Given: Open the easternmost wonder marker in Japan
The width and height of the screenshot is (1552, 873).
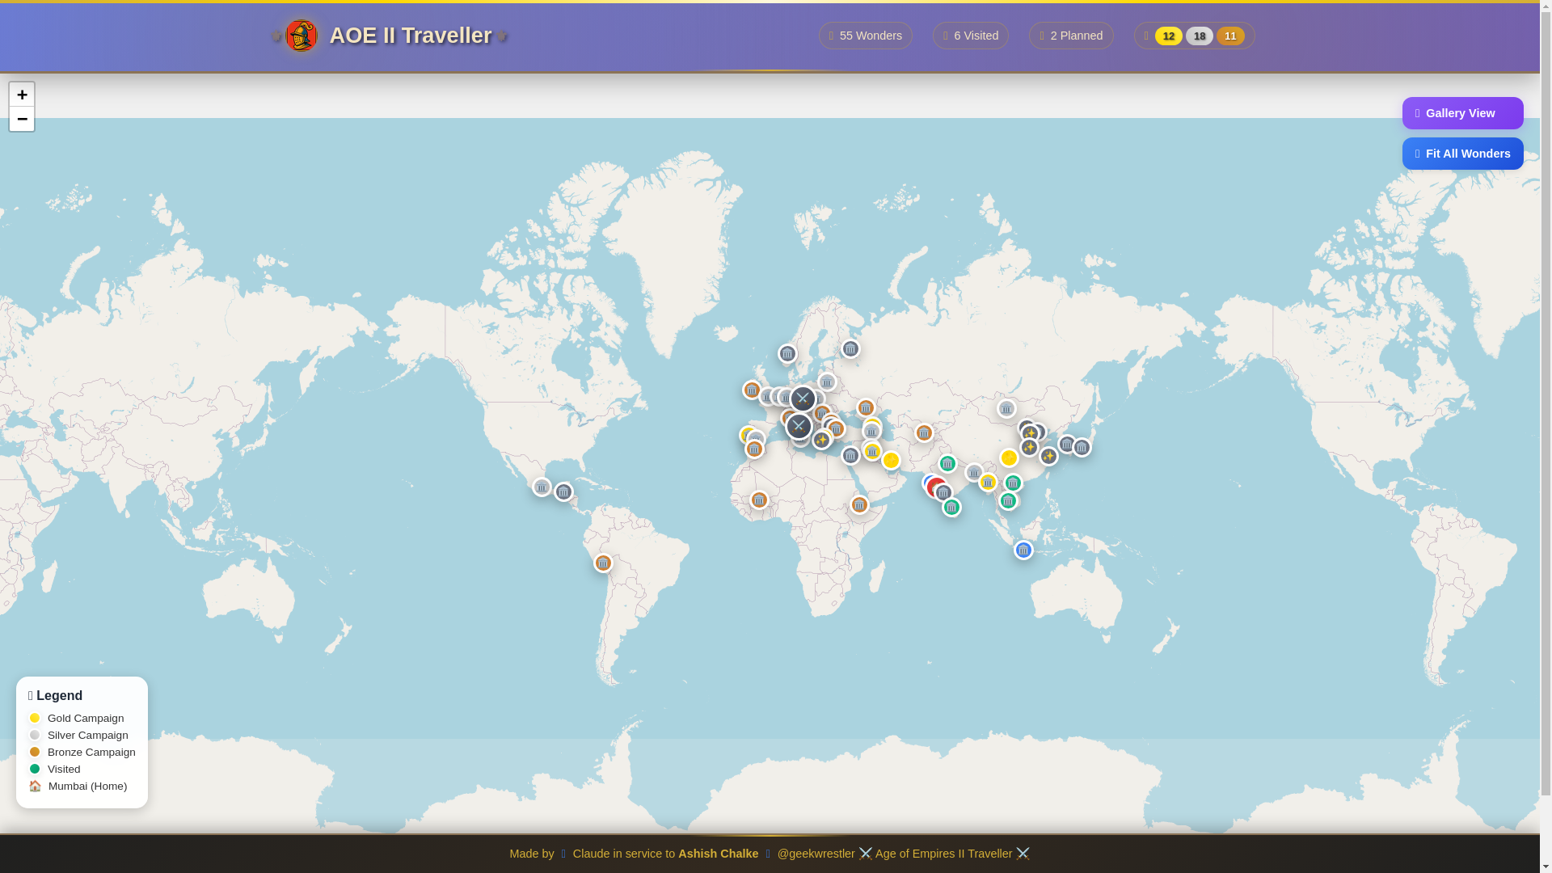Looking at the screenshot, I should click(x=1082, y=447).
